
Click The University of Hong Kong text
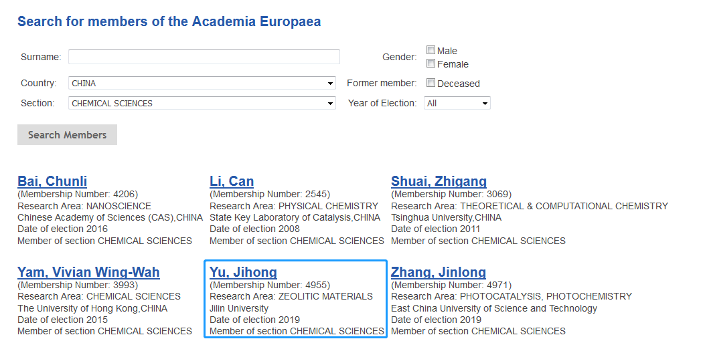92,308
